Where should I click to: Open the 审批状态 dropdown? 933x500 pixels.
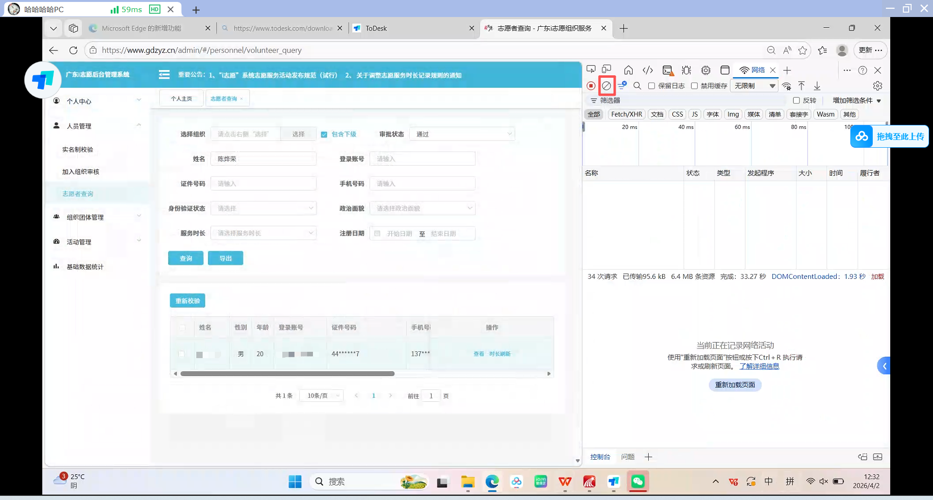coord(462,134)
